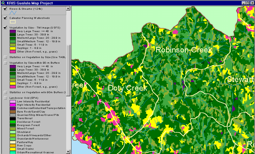Pick Small/Medium Trees swatch under 90-m Buffers

coord(13,77)
